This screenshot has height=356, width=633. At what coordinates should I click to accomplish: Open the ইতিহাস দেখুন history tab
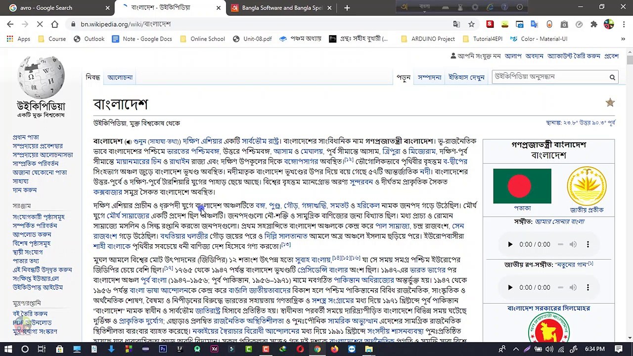[466, 77]
